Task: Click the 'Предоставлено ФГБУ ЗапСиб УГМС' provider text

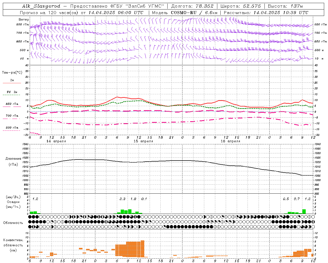Action: pyautogui.click(x=117, y=6)
